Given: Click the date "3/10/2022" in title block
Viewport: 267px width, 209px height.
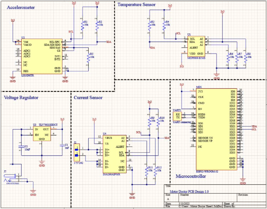Looking at the screenshot, I should click(x=184, y=203).
